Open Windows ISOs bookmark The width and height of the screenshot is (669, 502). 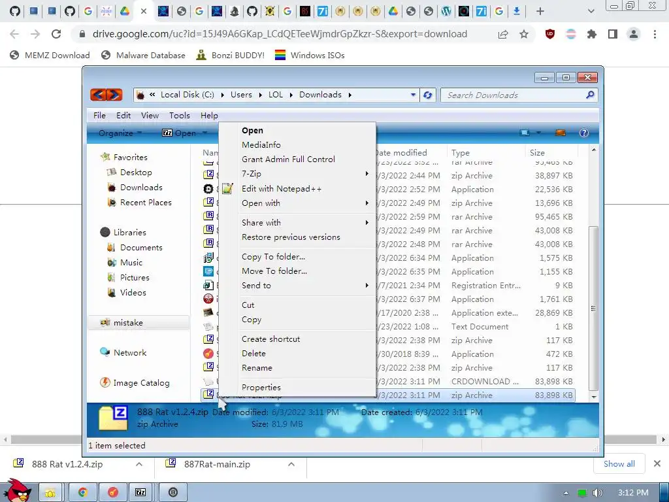(310, 55)
